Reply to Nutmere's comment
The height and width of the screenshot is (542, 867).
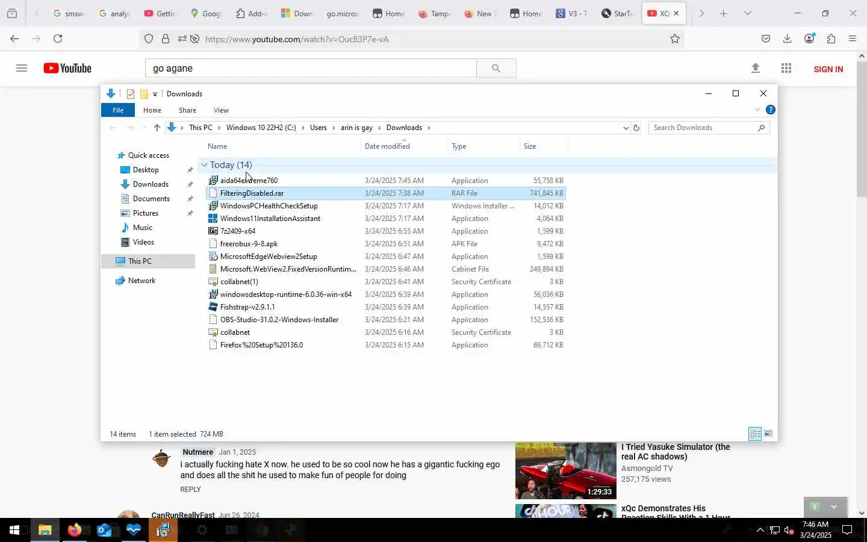pyautogui.click(x=190, y=490)
